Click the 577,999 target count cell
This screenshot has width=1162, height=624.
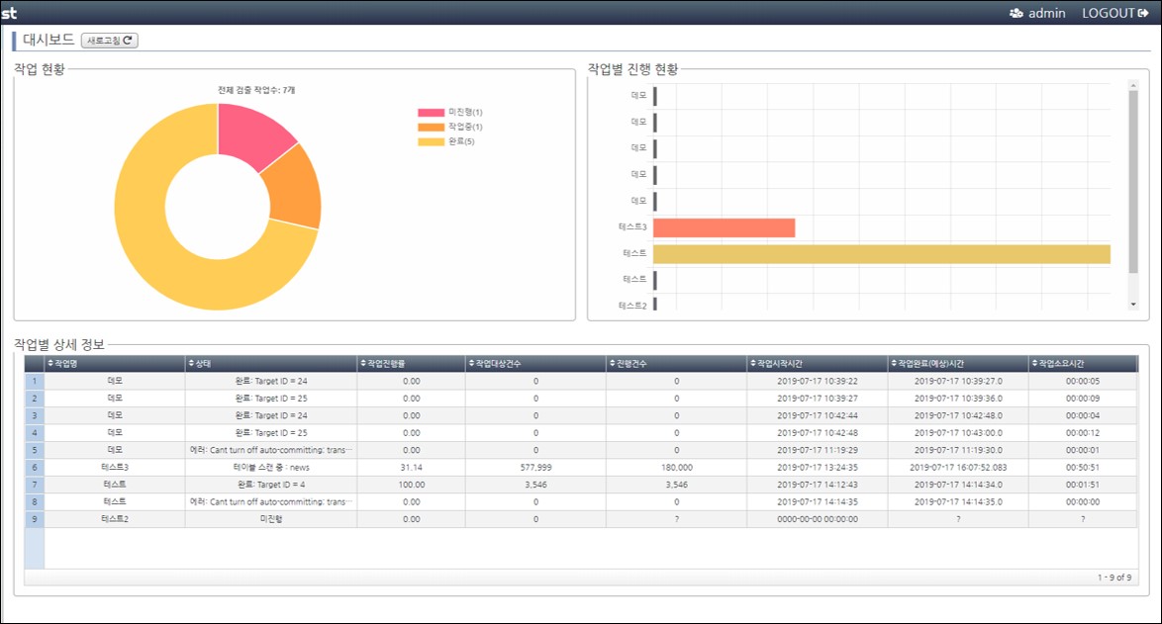click(535, 468)
